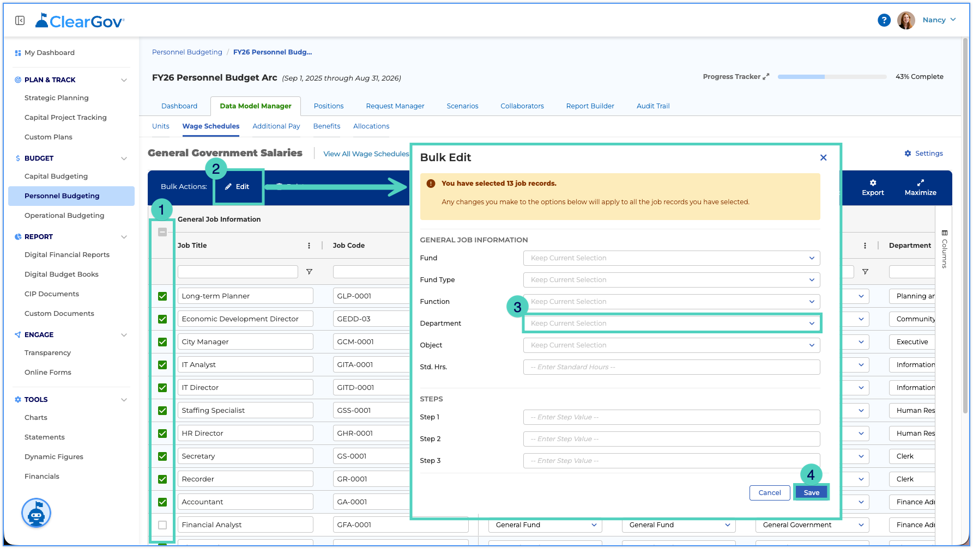Click the Std. Hrs. input field

[672, 367]
